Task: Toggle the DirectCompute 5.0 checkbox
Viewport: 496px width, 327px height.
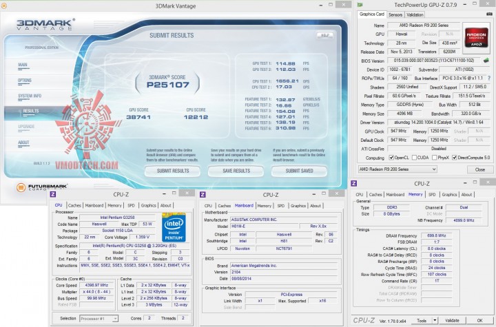Action: tap(455, 158)
